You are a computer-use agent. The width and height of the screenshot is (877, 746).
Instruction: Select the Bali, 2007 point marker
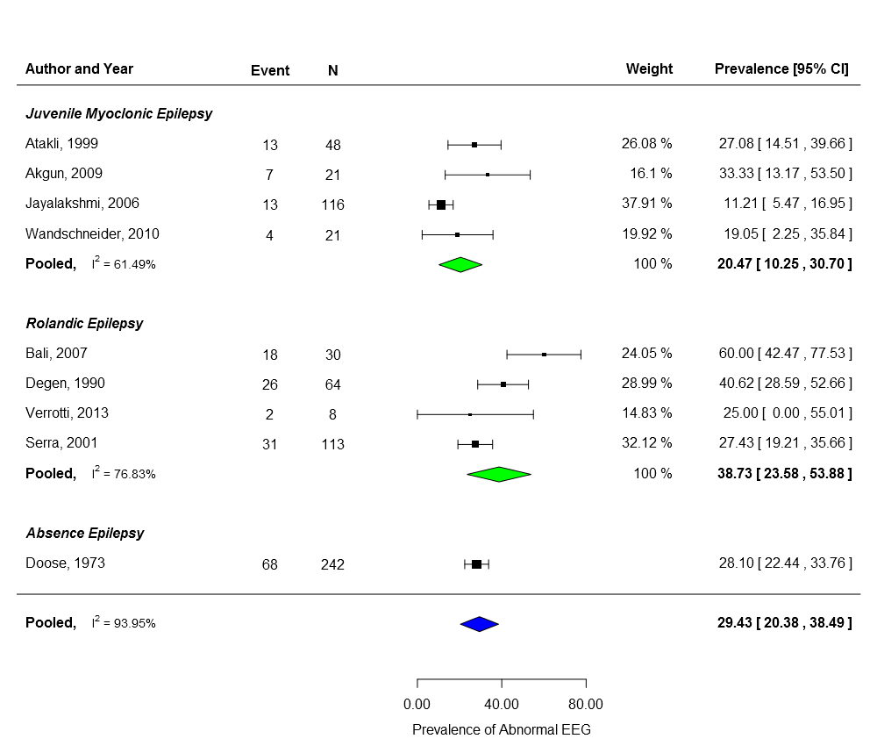(544, 355)
